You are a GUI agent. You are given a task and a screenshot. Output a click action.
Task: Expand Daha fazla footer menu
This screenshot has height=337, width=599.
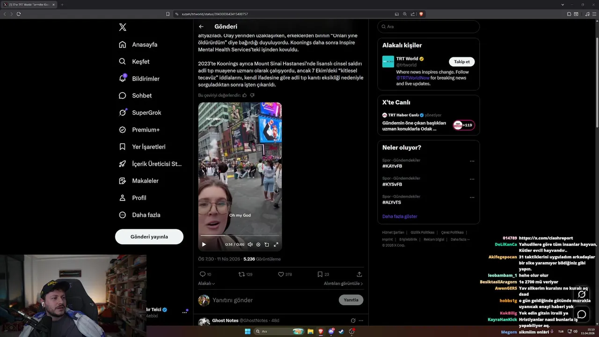tap(460, 240)
